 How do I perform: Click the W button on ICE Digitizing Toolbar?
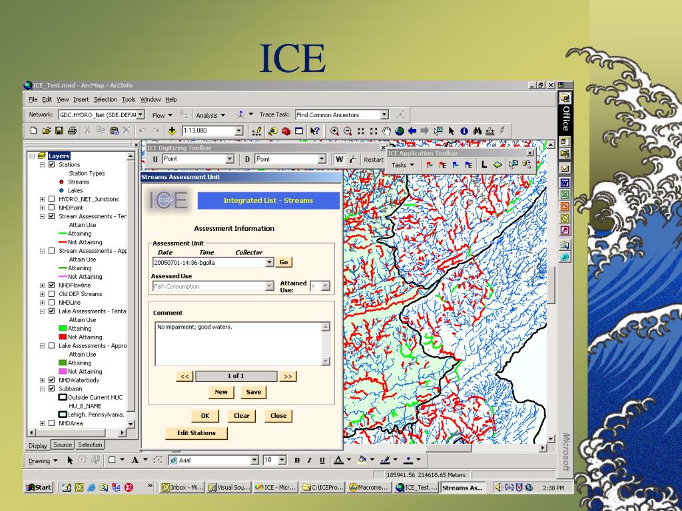point(339,159)
